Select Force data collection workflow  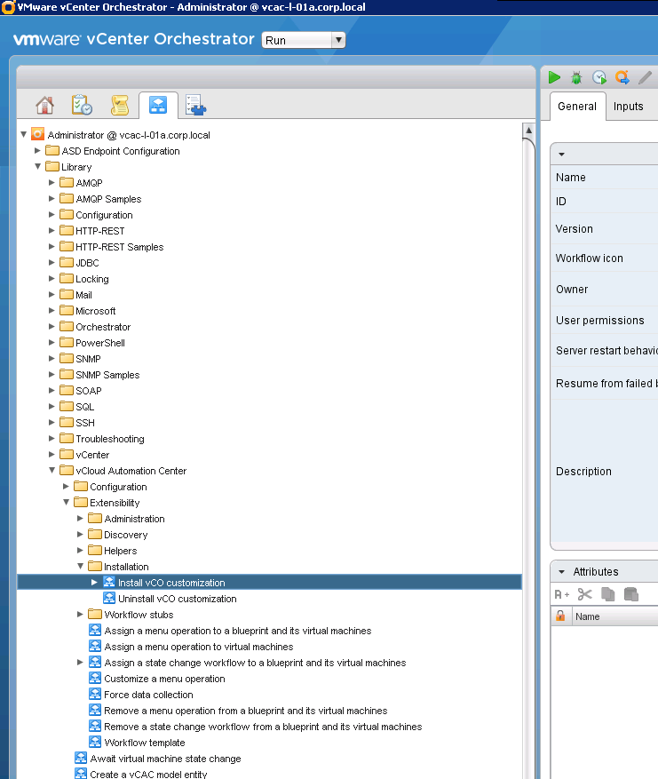148,695
